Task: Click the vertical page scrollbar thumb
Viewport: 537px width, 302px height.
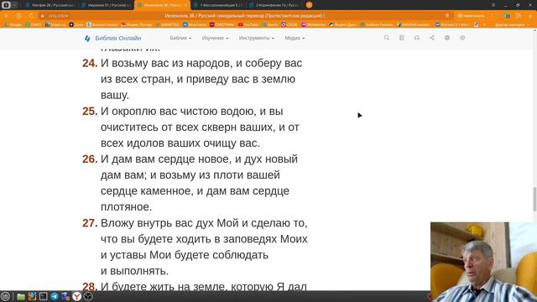Action: point(534,200)
